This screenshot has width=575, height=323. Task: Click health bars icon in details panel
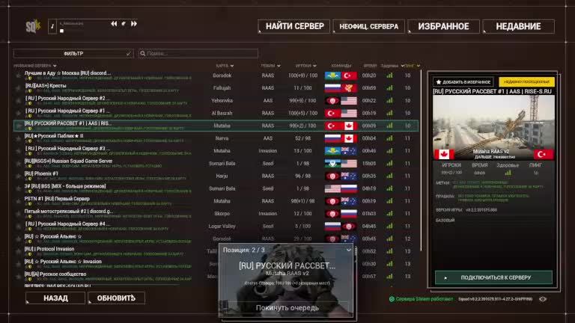[508, 173]
